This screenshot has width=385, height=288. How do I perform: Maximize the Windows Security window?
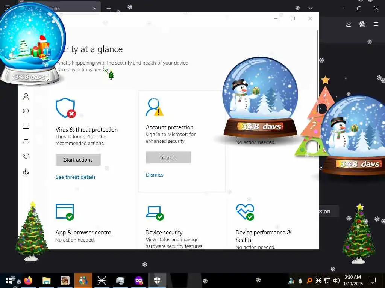(293, 18)
